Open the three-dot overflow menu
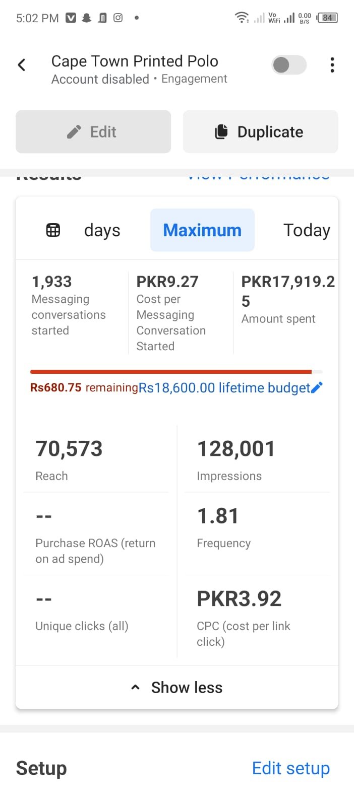Image resolution: width=354 pixels, height=806 pixels. click(332, 65)
